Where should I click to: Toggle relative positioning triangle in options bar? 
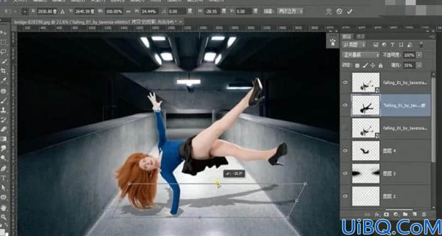tap(62, 11)
